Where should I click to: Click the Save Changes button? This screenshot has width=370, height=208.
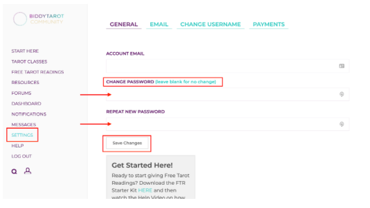coord(127,143)
